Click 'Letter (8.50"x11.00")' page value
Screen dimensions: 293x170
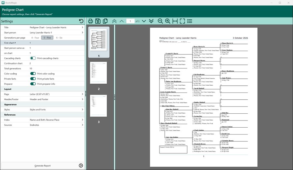(x=40, y=94)
